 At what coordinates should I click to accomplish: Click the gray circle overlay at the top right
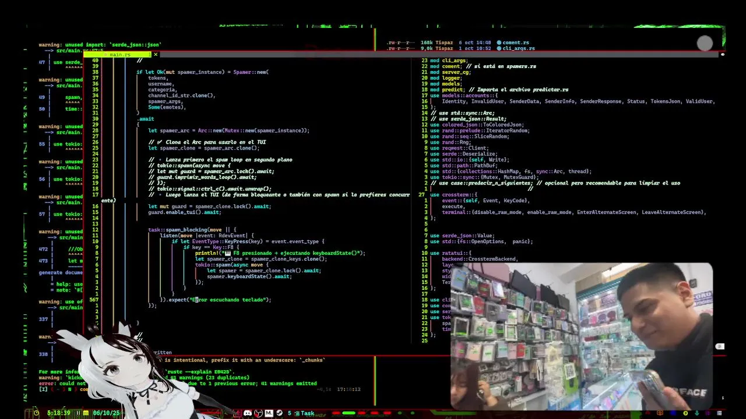point(705,44)
